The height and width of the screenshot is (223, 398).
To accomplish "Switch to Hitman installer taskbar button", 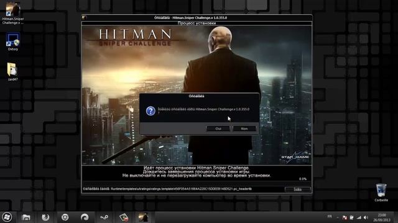I will (143, 217).
